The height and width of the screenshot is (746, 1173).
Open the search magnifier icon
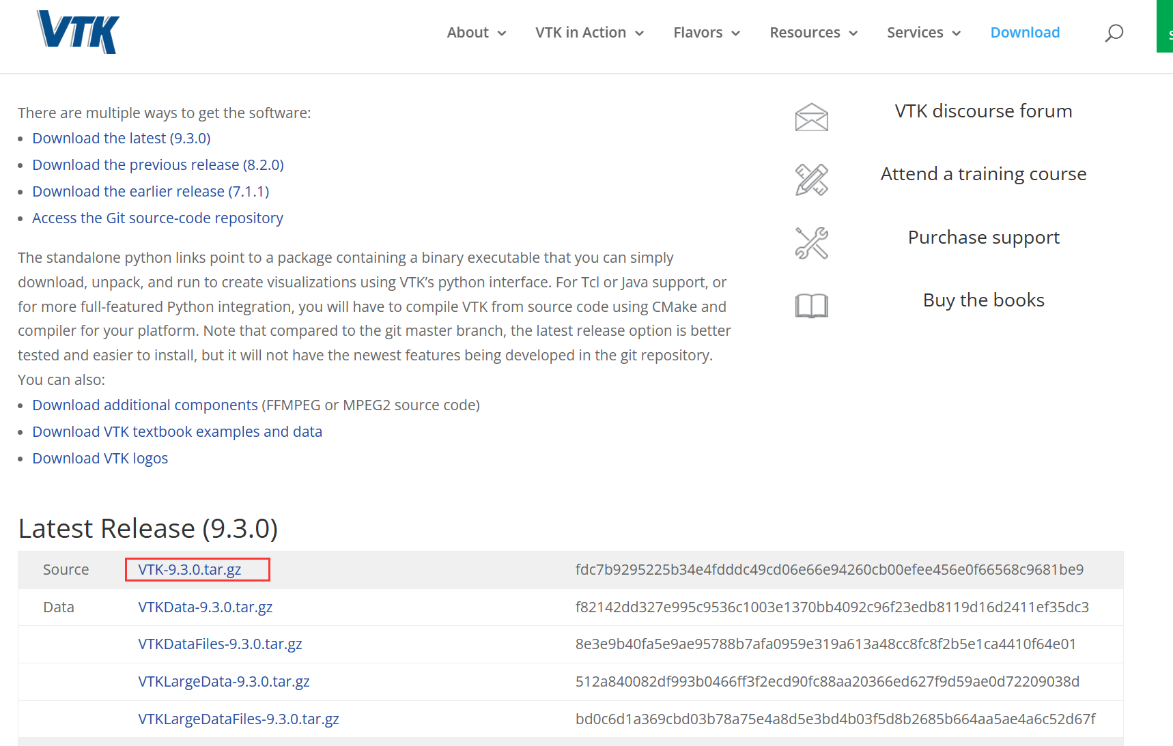pyautogui.click(x=1114, y=33)
